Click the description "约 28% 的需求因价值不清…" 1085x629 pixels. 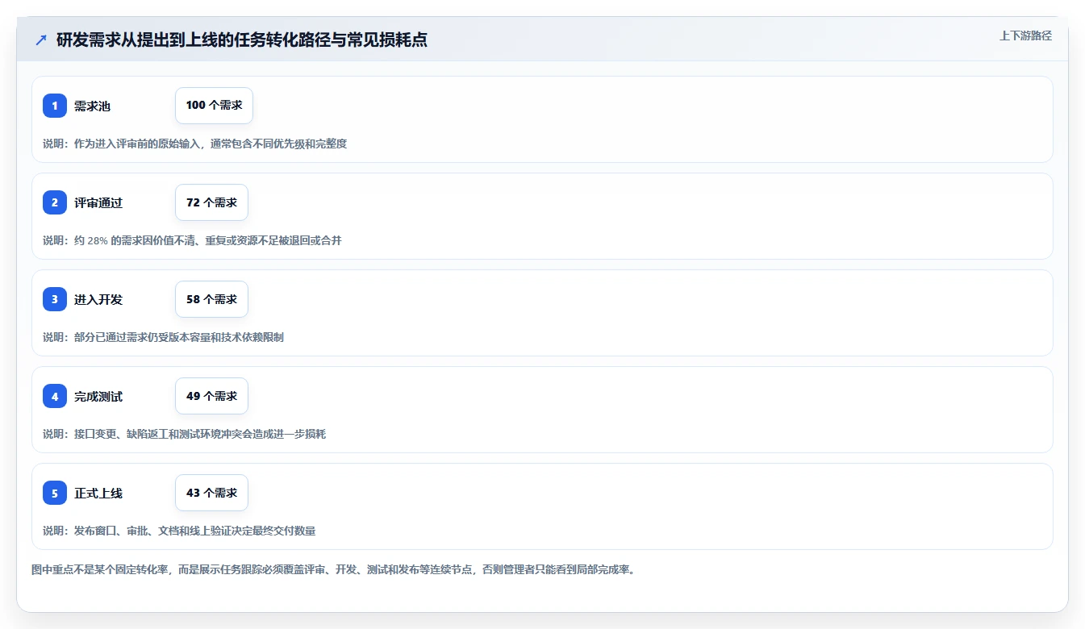pyautogui.click(x=192, y=240)
